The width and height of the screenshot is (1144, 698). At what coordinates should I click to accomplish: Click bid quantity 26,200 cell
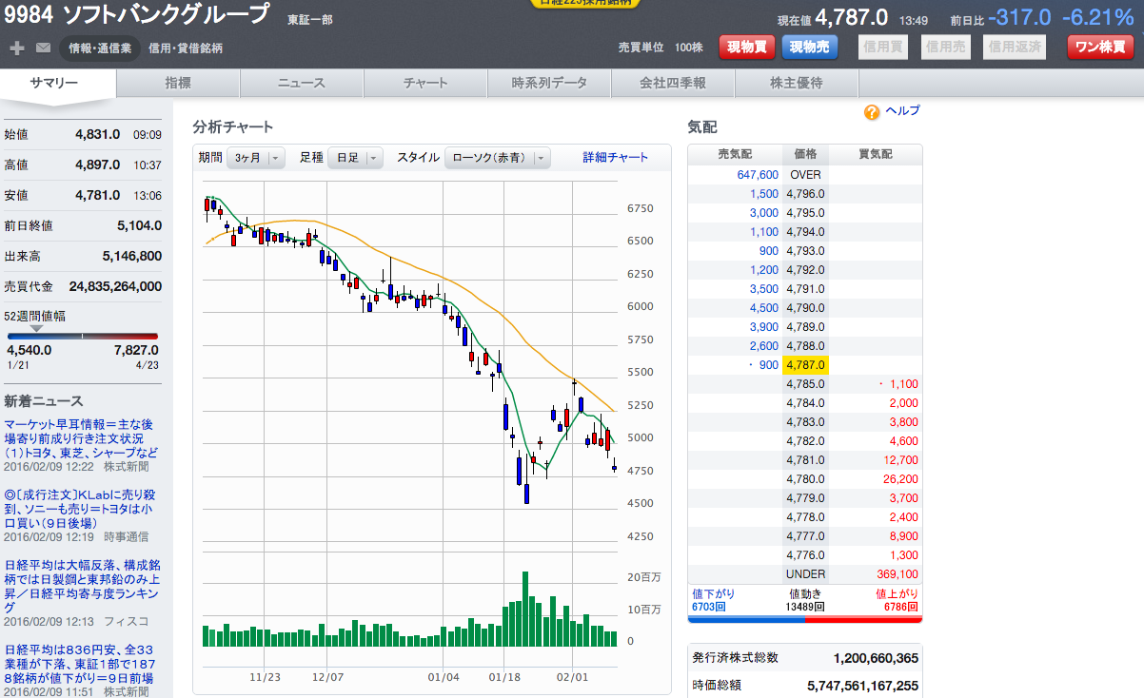876,478
